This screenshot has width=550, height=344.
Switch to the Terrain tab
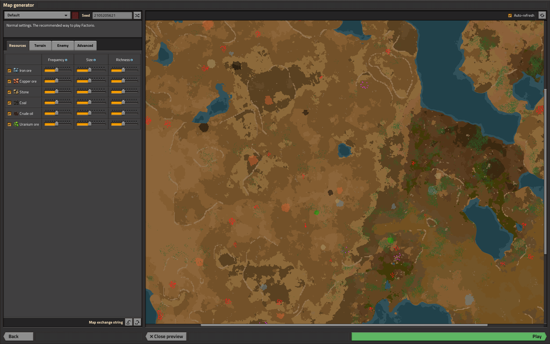tap(40, 45)
